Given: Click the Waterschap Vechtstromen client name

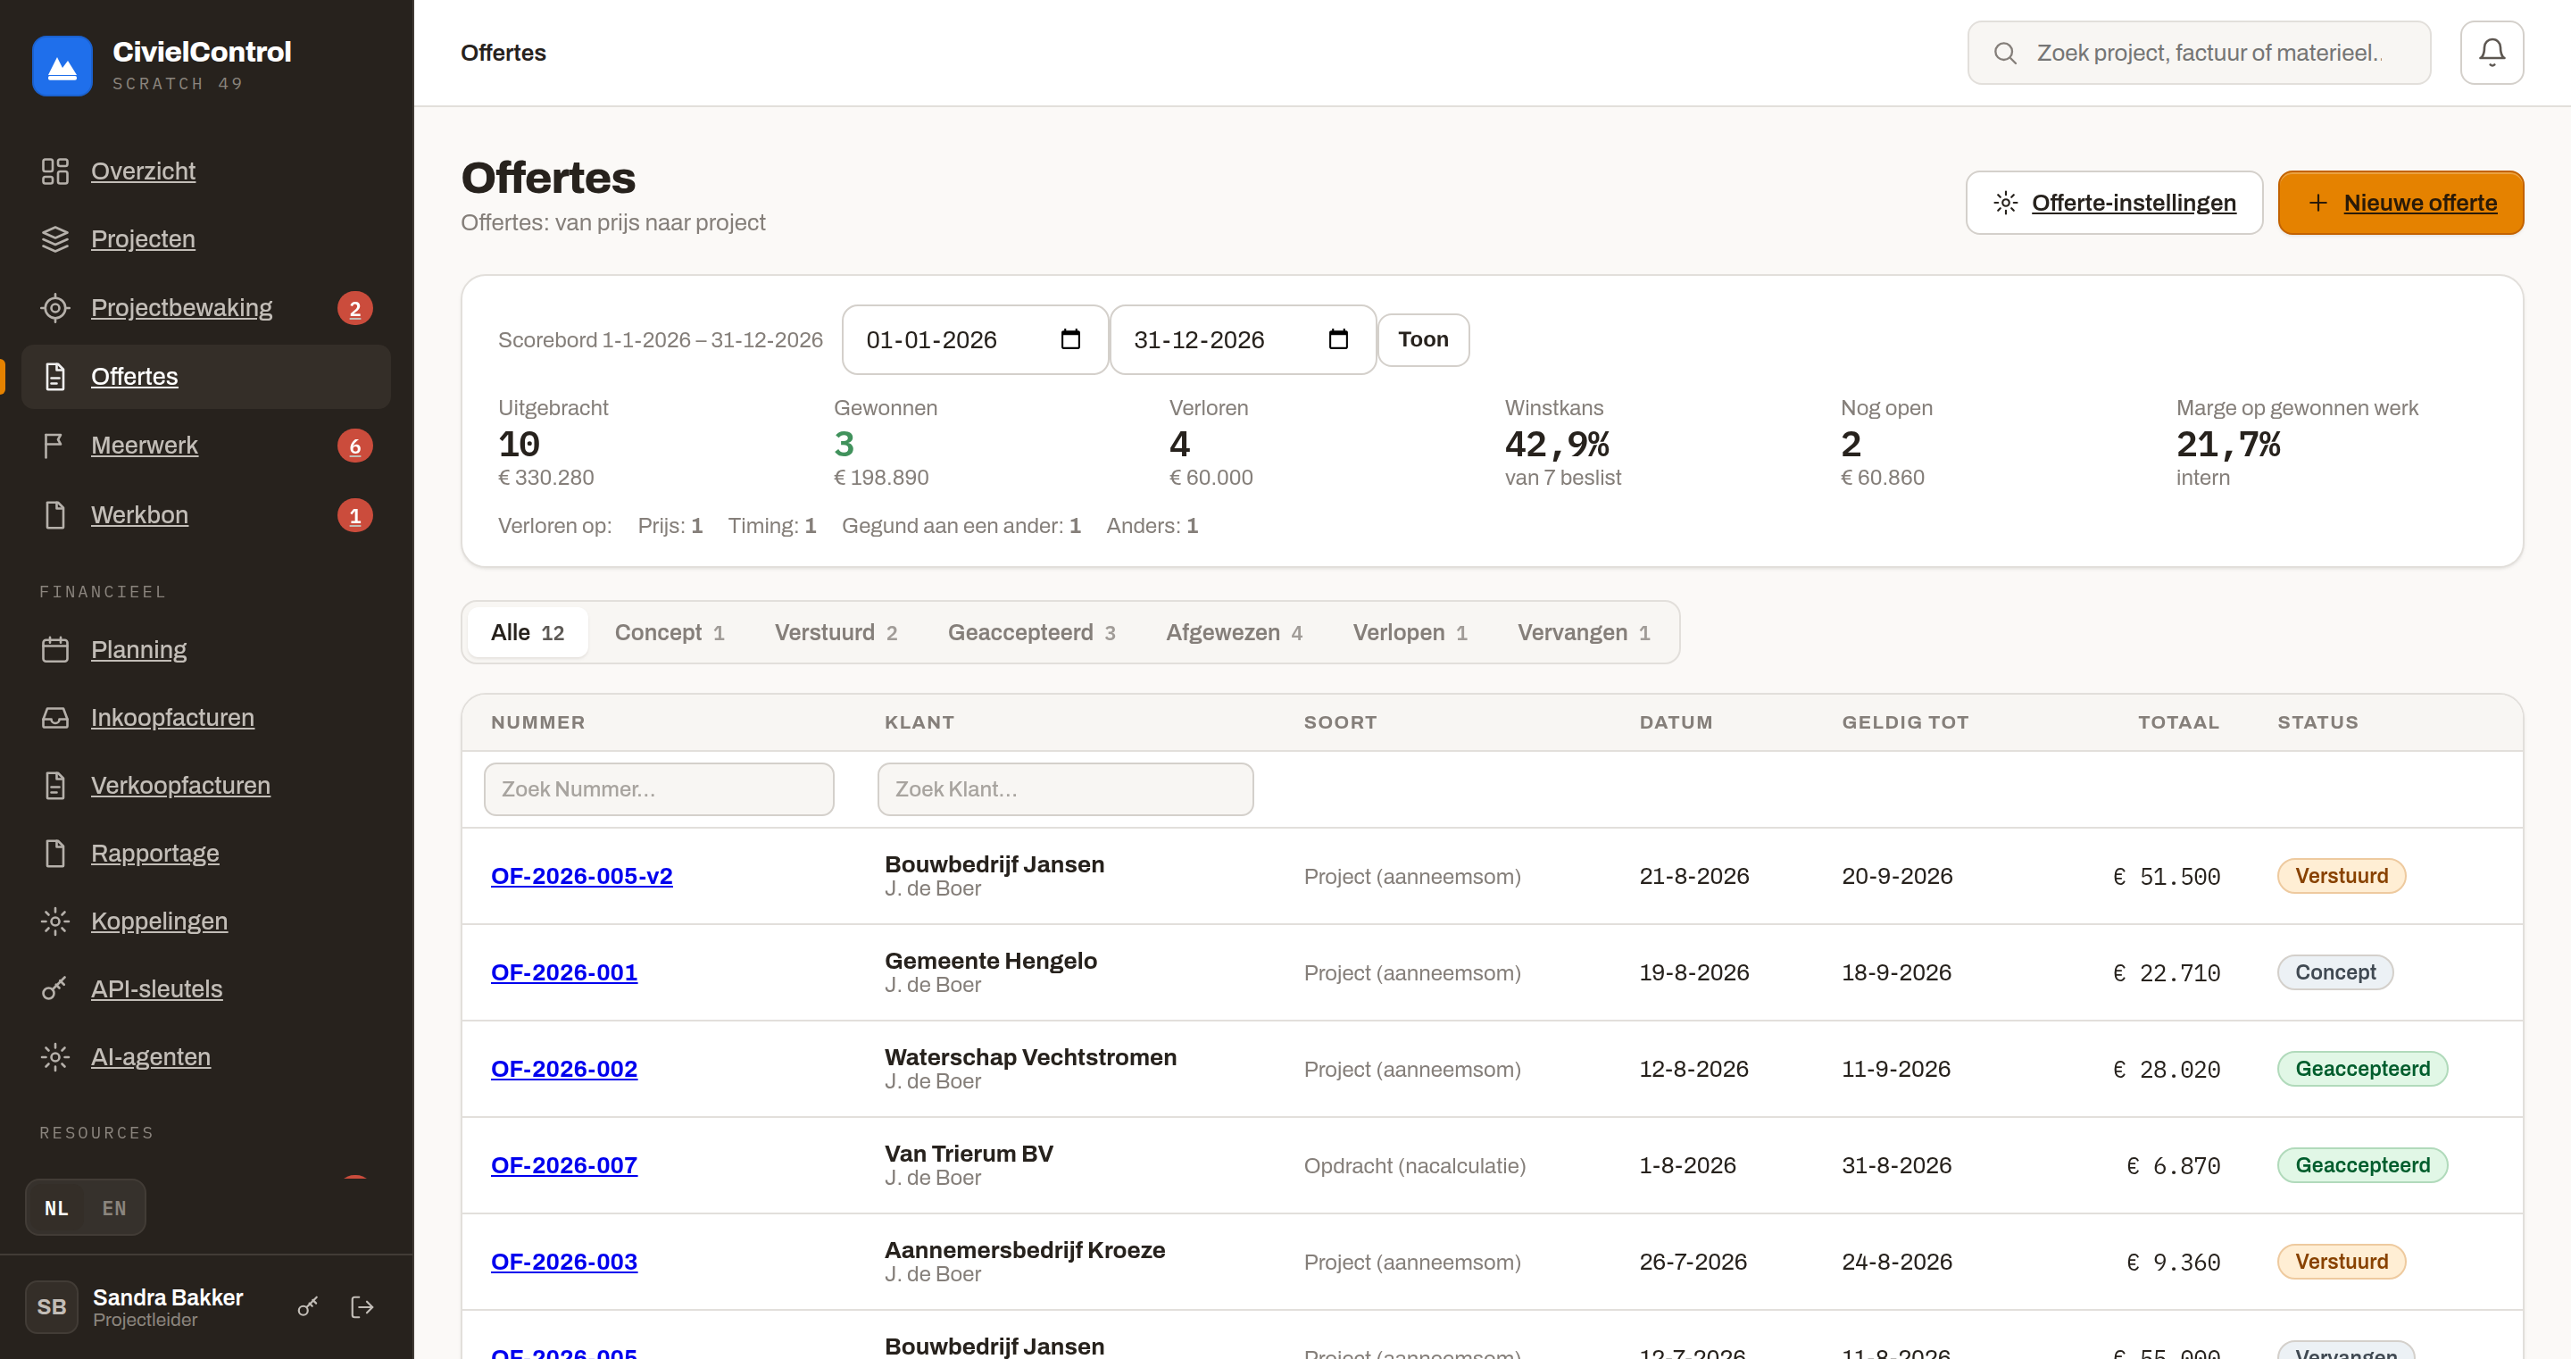Looking at the screenshot, I should tap(1030, 1056).
